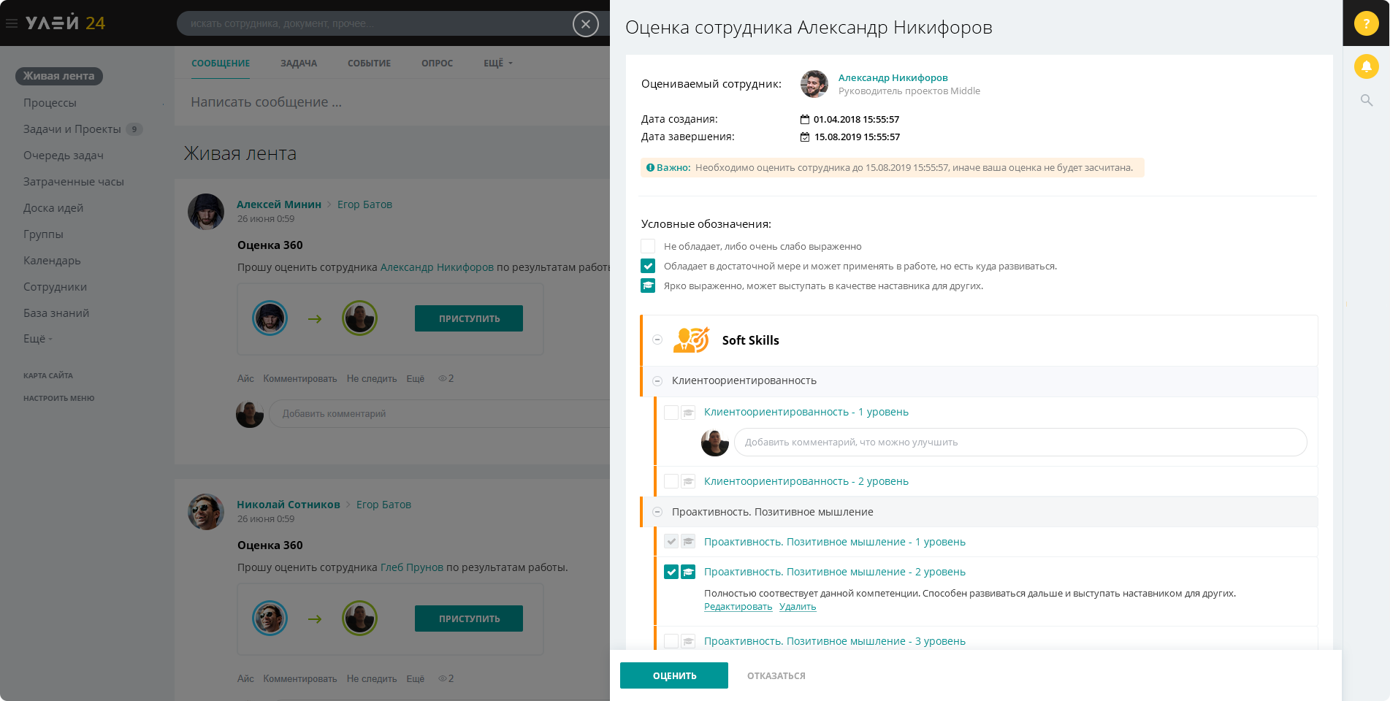Click views eye icon in second post
Screen dimensions: 1390x701
(442, 679)
